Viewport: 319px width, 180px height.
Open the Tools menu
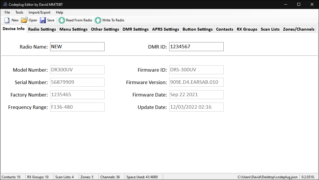(x=19, y=12)
